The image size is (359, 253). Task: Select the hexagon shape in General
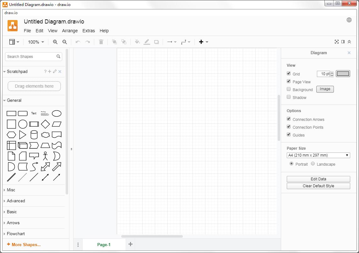pos(11,135)
